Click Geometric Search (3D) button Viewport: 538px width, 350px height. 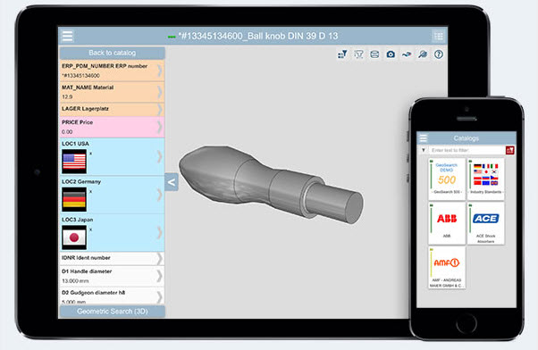coord(113,312)
